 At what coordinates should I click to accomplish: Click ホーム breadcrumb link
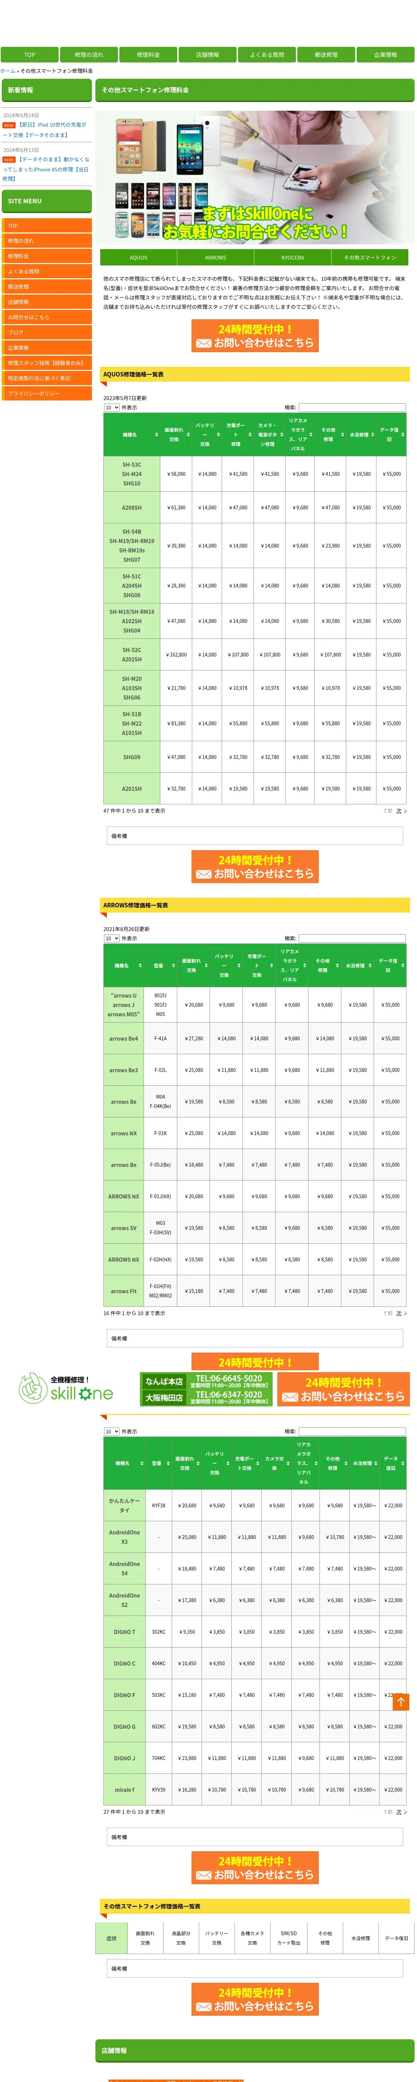pos(7,71)
